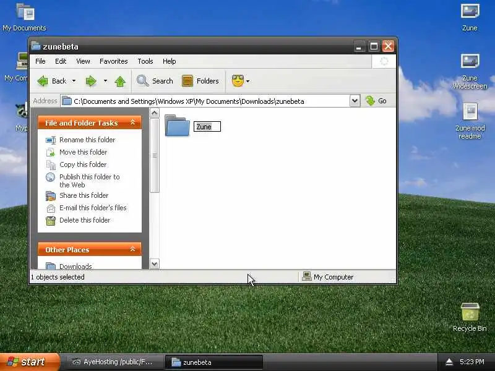Viewport: 495px width, 371px height.
Task: Open the Back history dropdown arrow
Action: [x=74, y=81]
